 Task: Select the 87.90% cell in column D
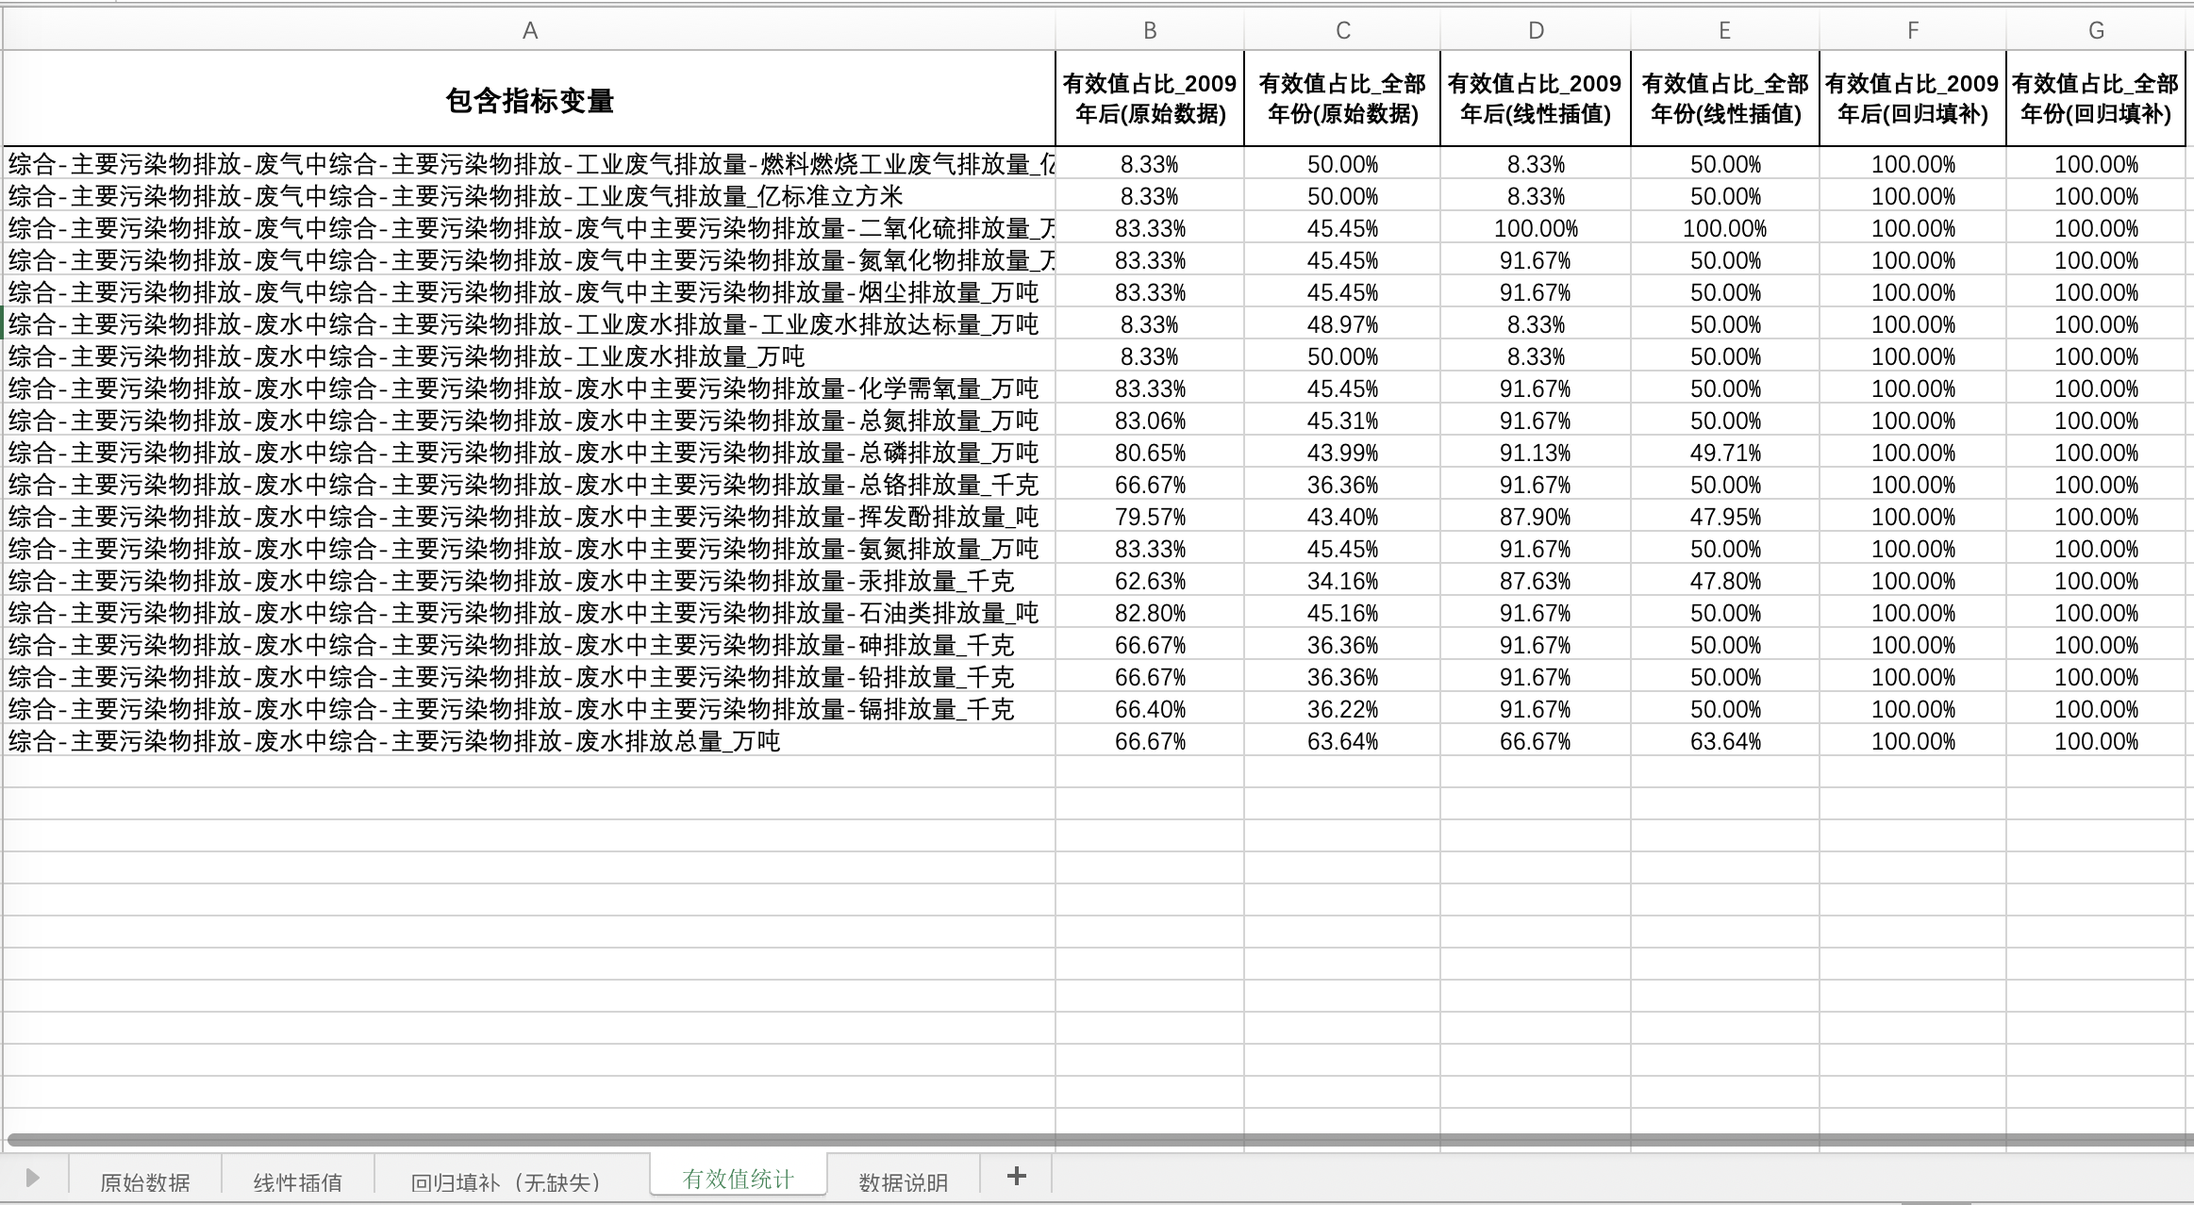coord(1536,517)
